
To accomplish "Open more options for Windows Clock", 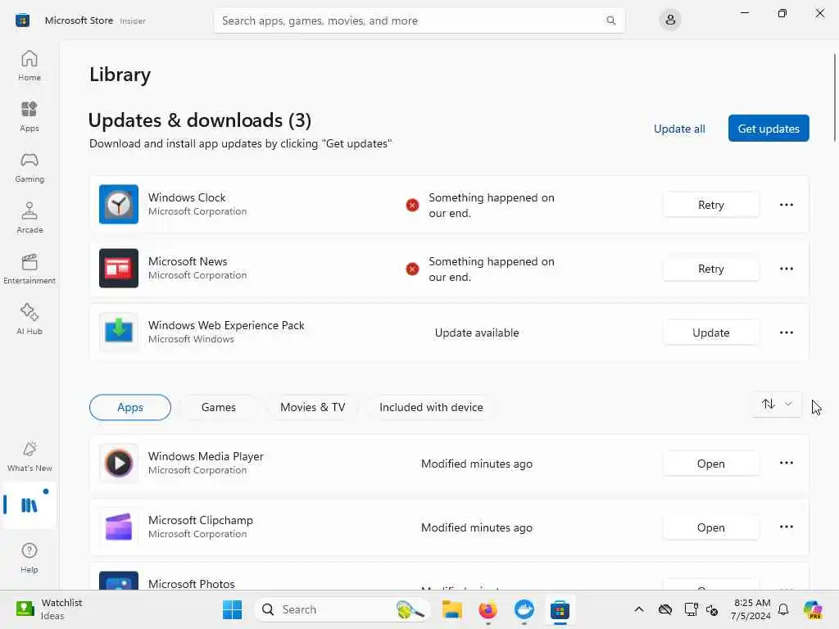I will (x=786, y=205).
